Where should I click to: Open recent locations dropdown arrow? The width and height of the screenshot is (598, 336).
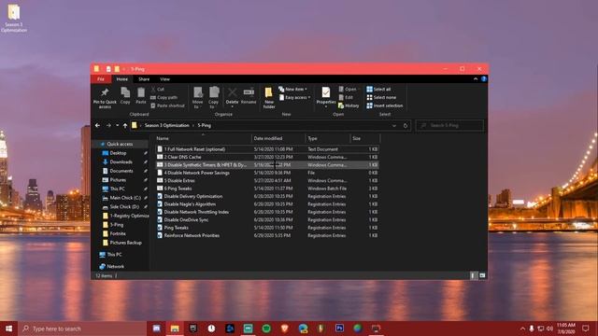click(117, 125)
